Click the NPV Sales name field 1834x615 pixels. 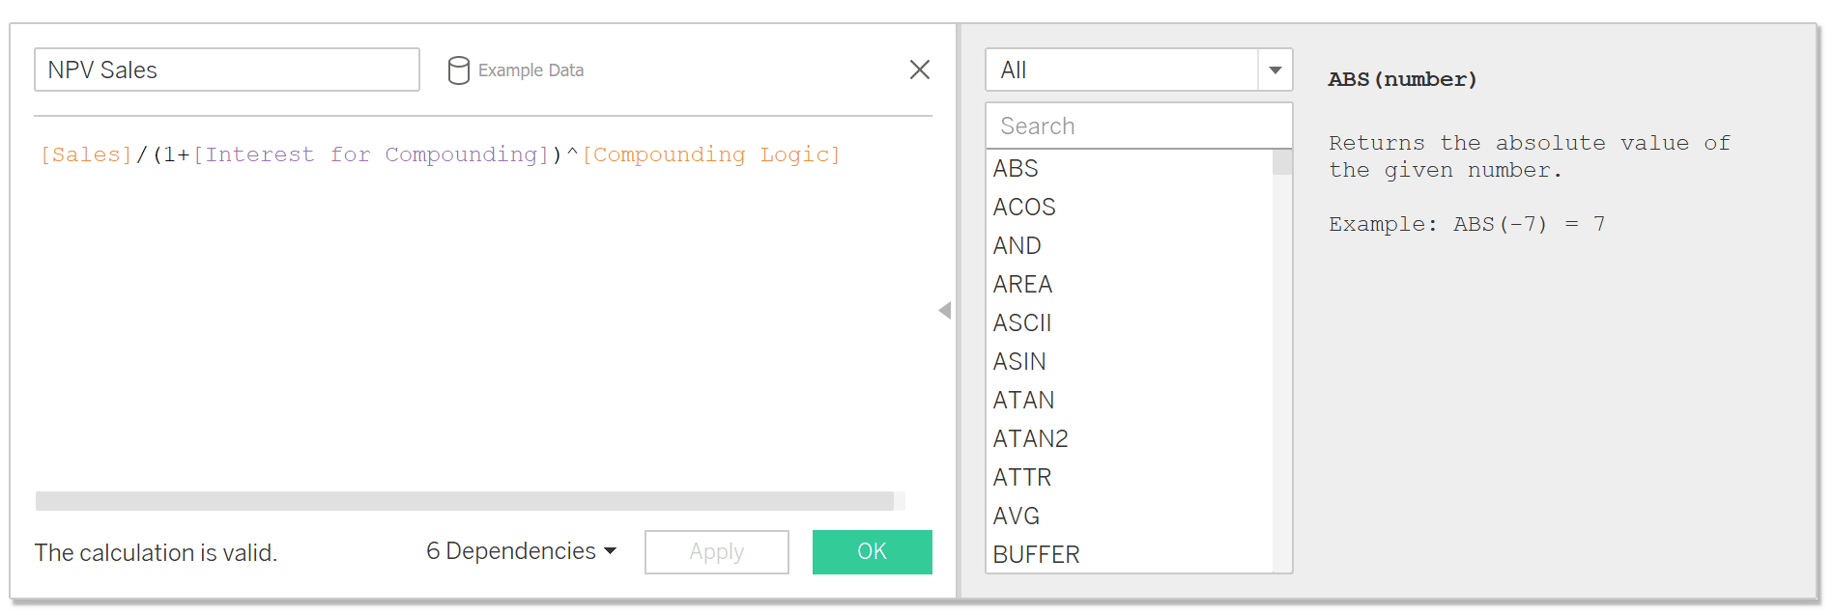pyautogui.click(x=227, y=70)
